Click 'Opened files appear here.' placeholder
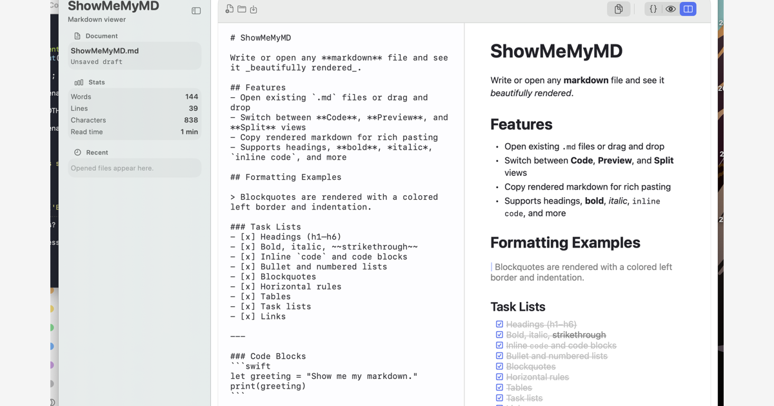Viewport: 774px width, 406px height. (x=112, y=168)
